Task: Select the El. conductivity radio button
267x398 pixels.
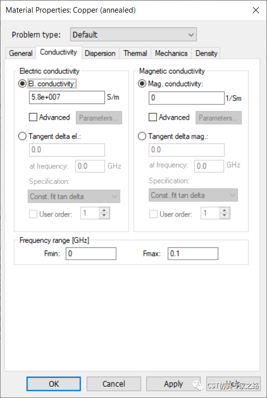Action: tap(23, 84)
